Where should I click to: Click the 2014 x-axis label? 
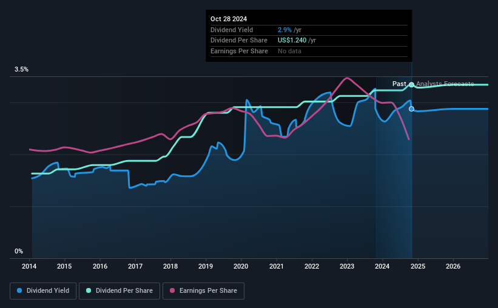(x=29, y=266)
